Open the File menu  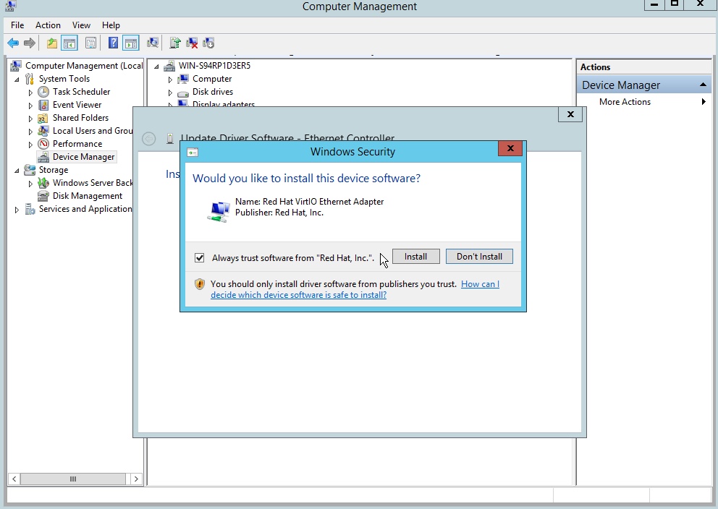(17, 25)
